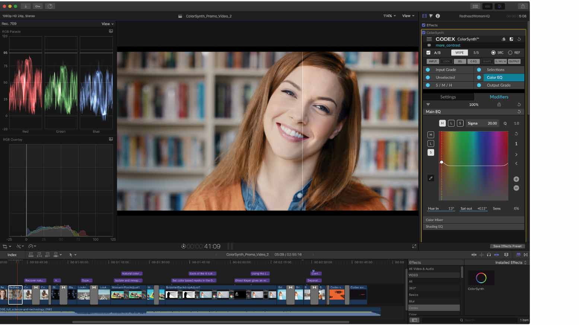The height and width of the screenshot is (325, 579).
Task: Click Save Effects Preset button
Action: point(507,246)
